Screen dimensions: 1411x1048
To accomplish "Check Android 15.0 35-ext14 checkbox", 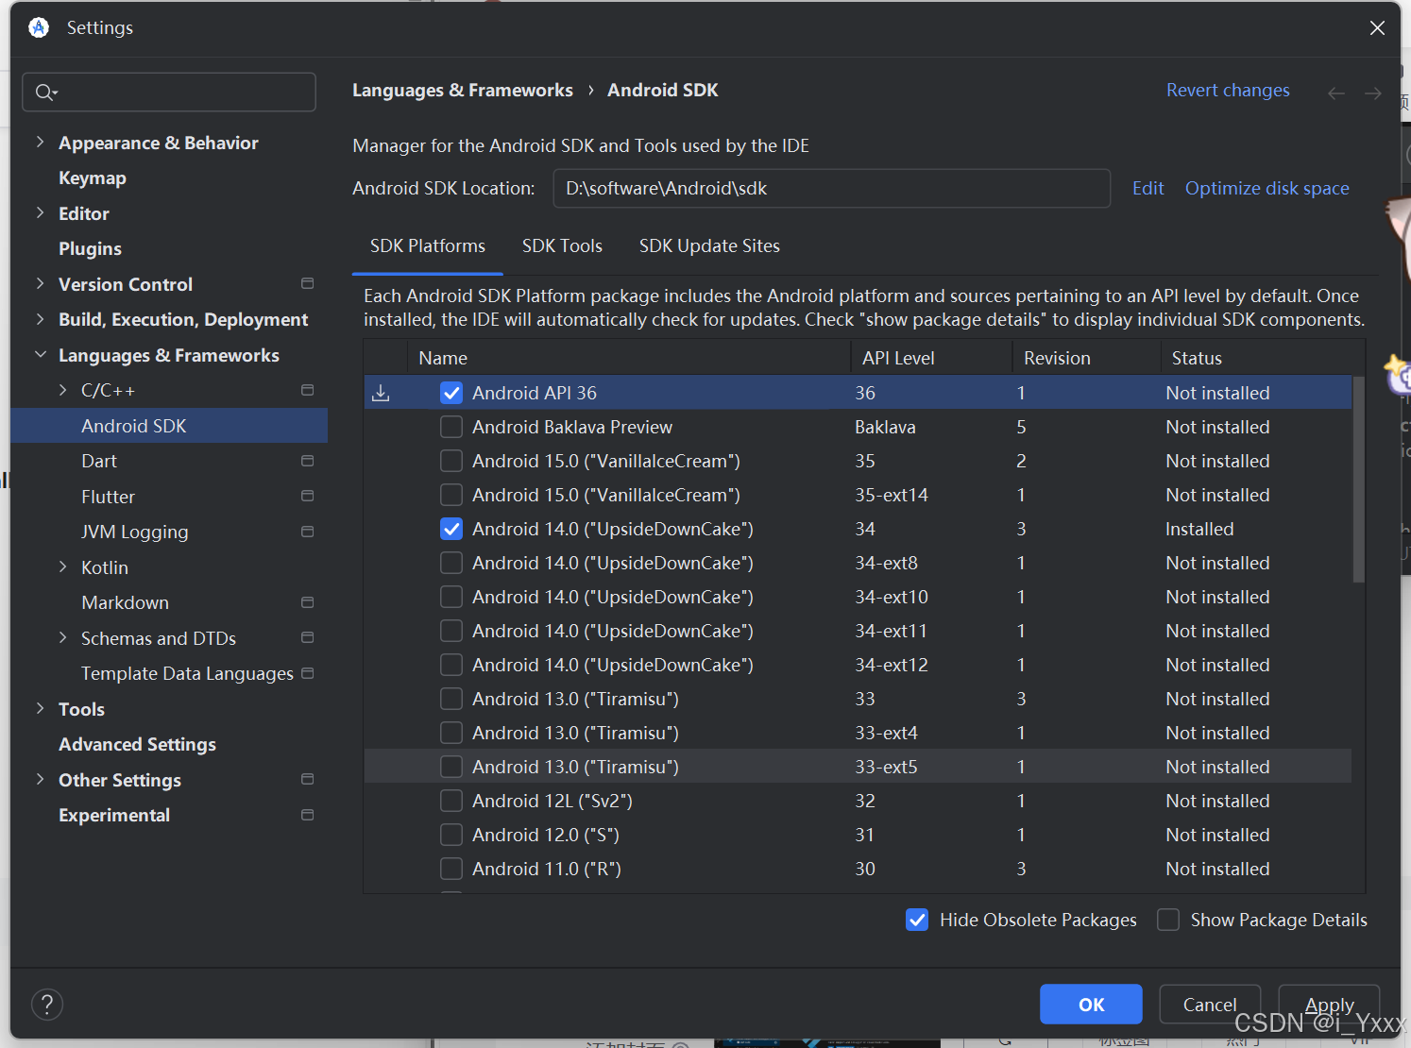I will tap(451, 495).
